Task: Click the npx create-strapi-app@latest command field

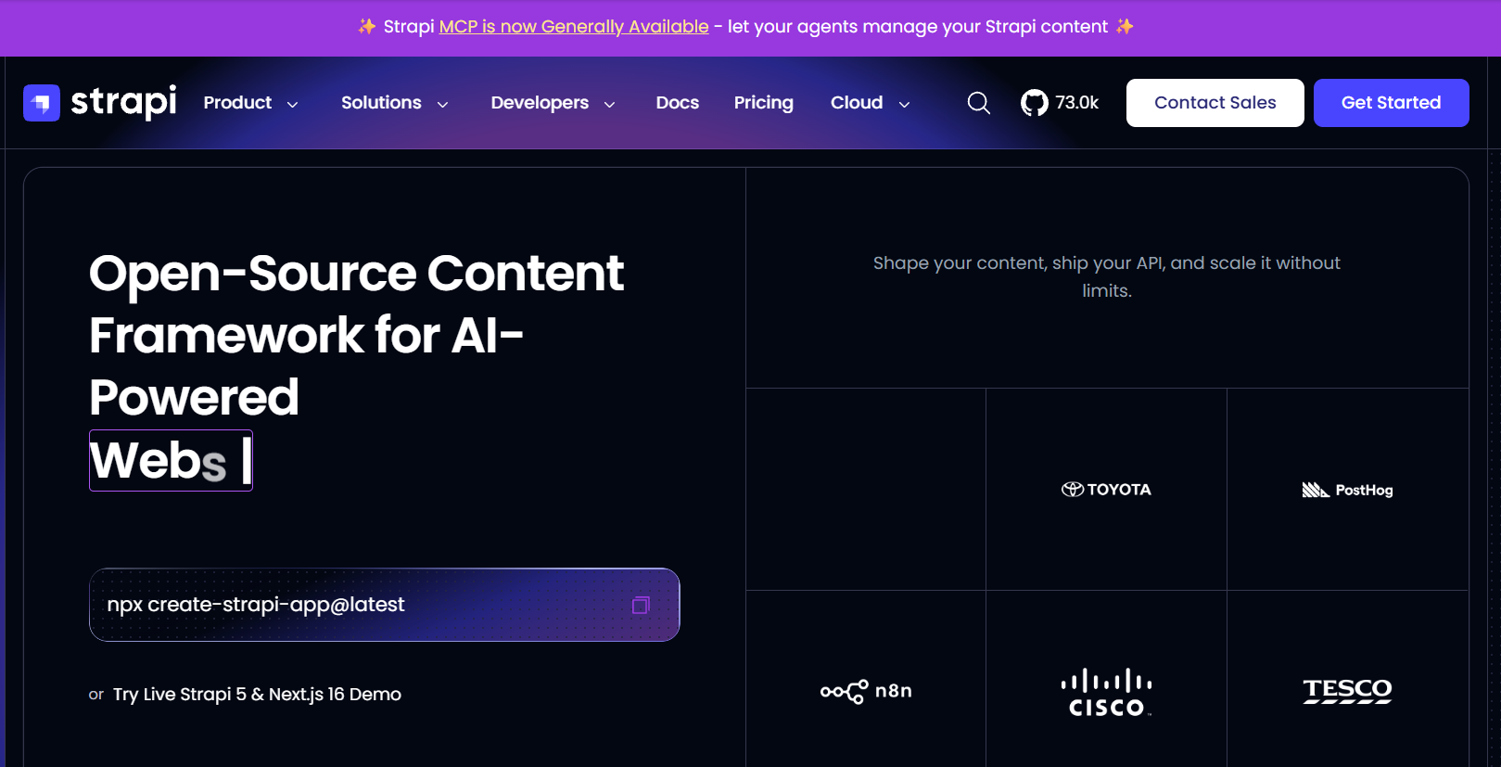Action: coord(385,605)
